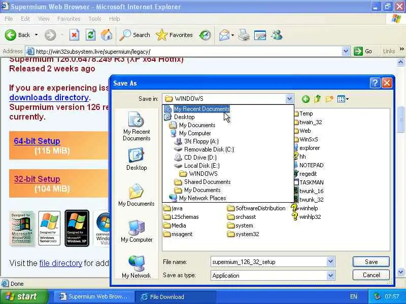Select the regedit file

coord(306,174)
